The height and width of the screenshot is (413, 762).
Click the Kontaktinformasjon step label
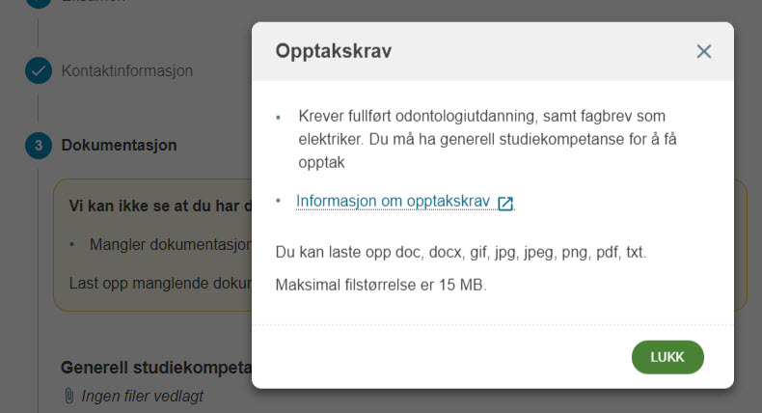point(126,71)
